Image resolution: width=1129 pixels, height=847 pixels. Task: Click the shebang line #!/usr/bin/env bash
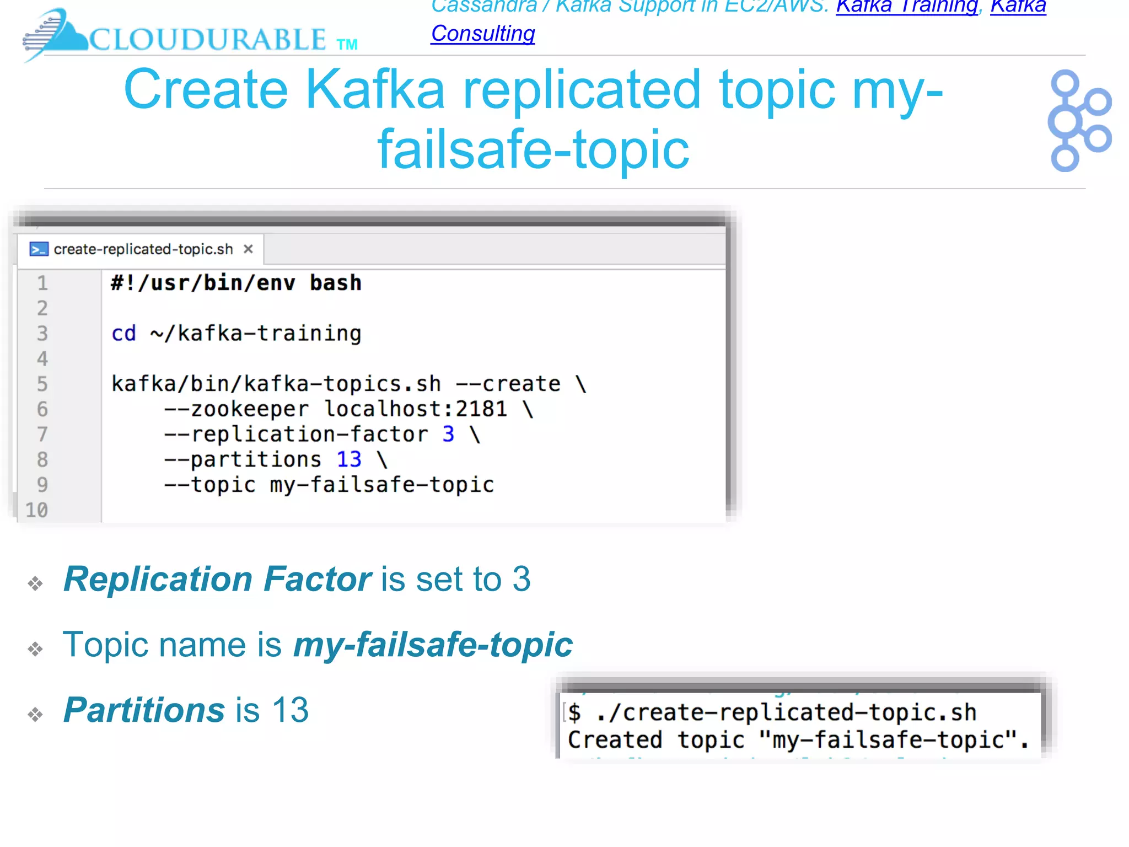click(x=236, y=283)
